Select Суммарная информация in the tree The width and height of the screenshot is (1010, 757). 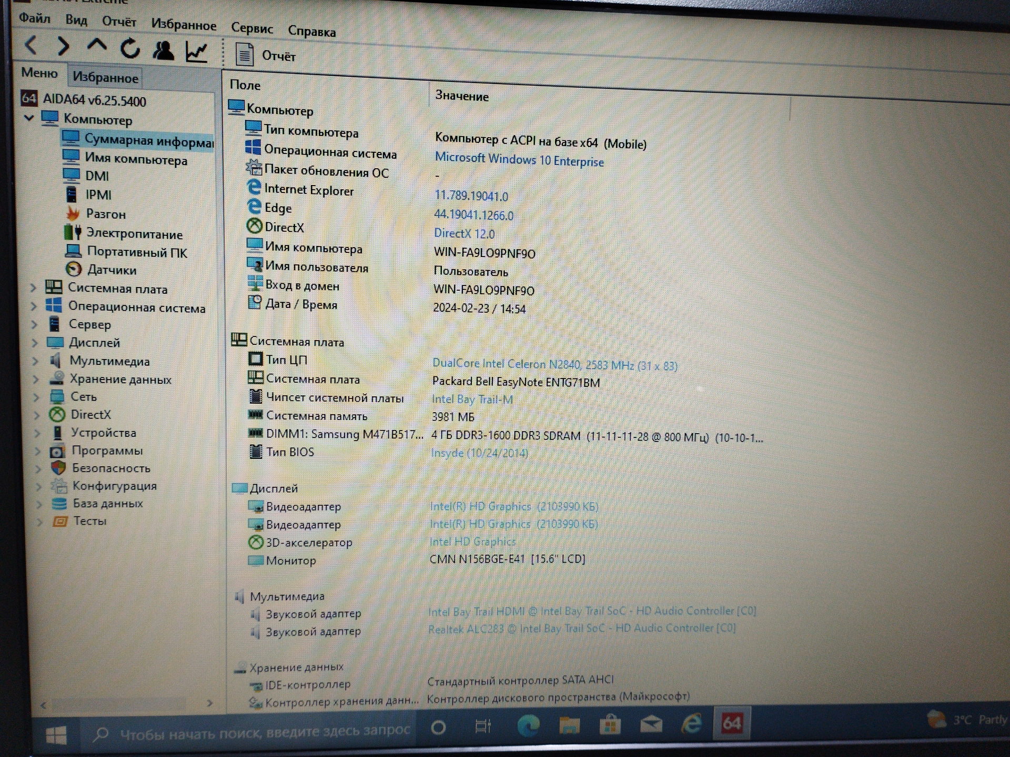tap(137, 140)
